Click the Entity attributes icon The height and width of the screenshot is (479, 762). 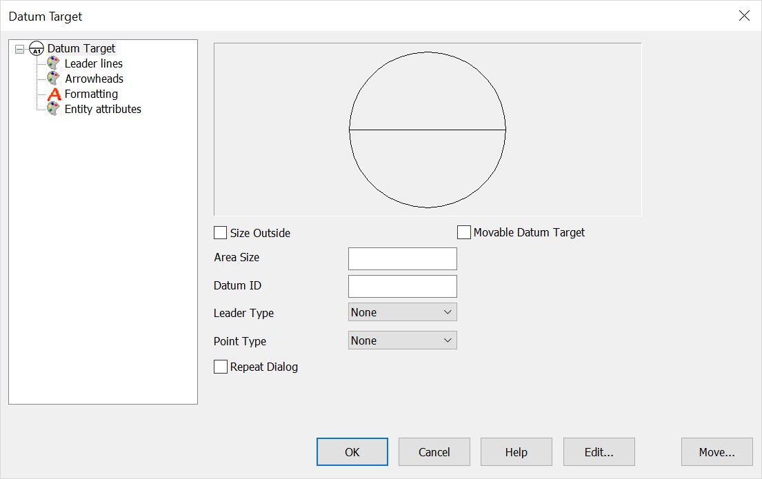click(53, 108)
